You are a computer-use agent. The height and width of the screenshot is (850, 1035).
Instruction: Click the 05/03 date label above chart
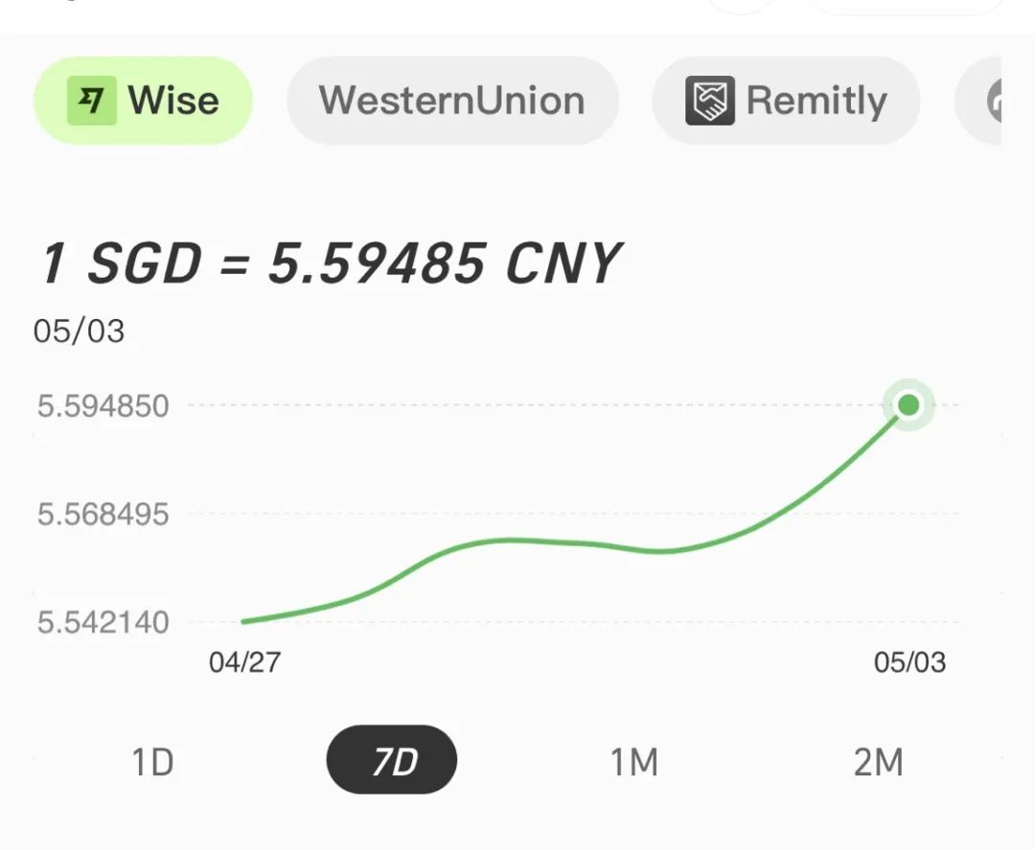(x=79, y=332)
